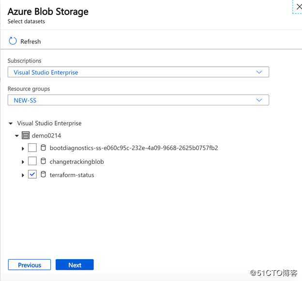Click the changetrackingblob label
Viewport: 302px width, 281px height.
click(76, 162)
